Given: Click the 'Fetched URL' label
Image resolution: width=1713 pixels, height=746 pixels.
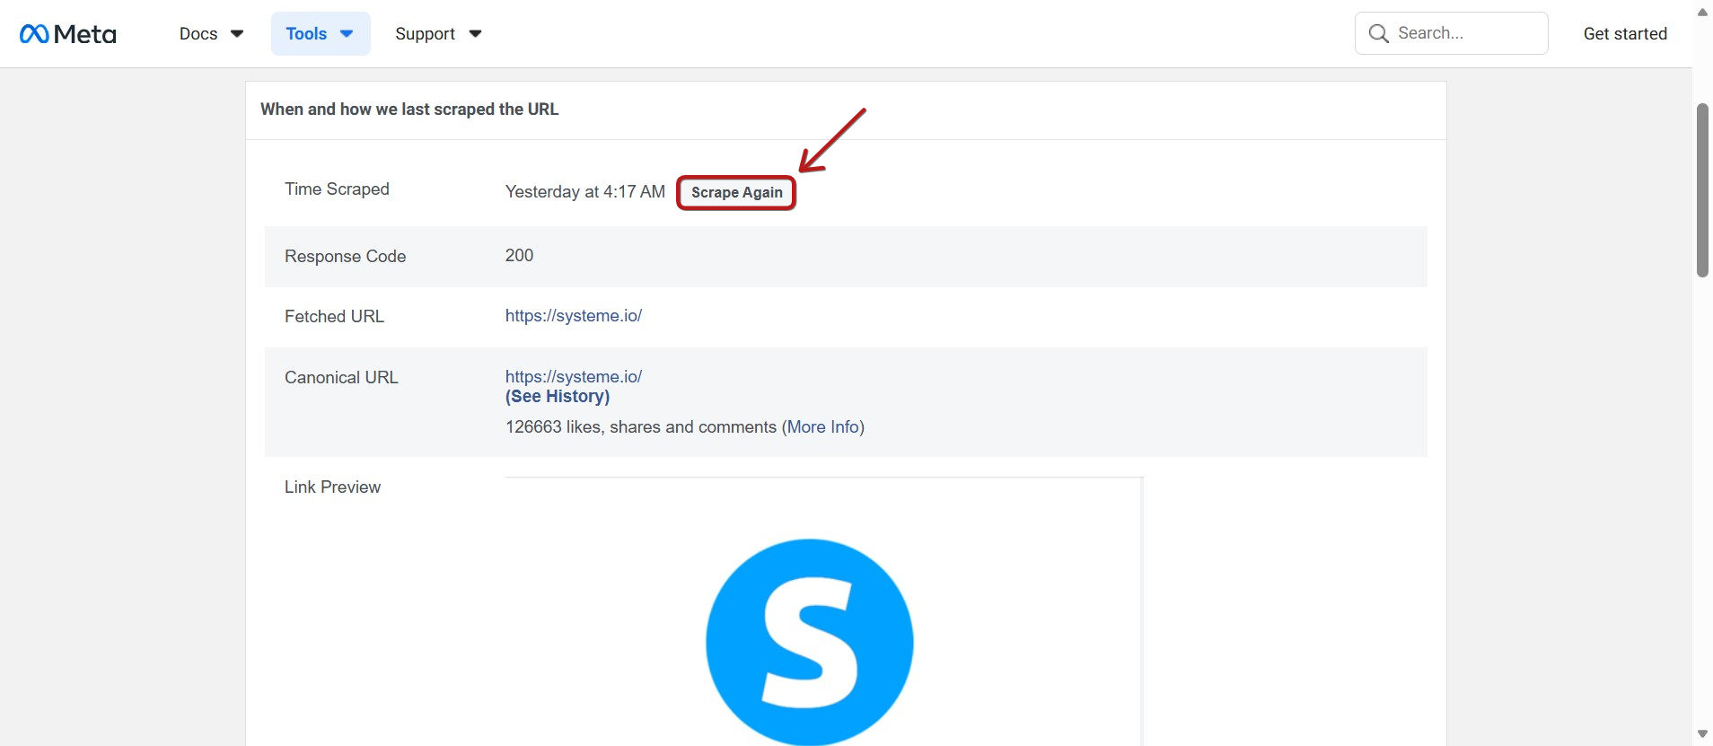Looking at the screenshot, I should (x=334, y=317).
